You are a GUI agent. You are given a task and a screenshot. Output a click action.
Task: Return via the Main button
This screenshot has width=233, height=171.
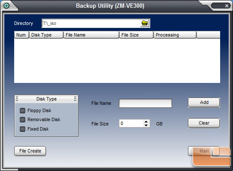tap(204, 151)
